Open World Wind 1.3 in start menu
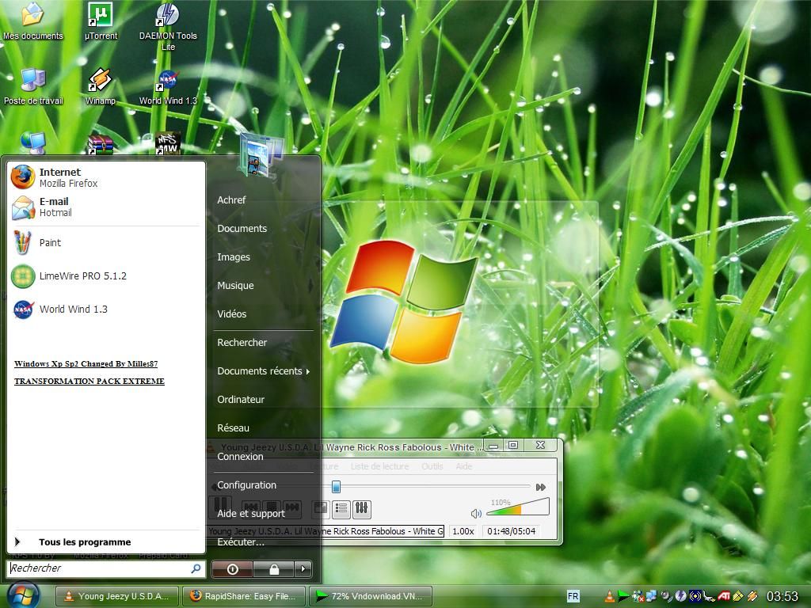 (105, 310)
